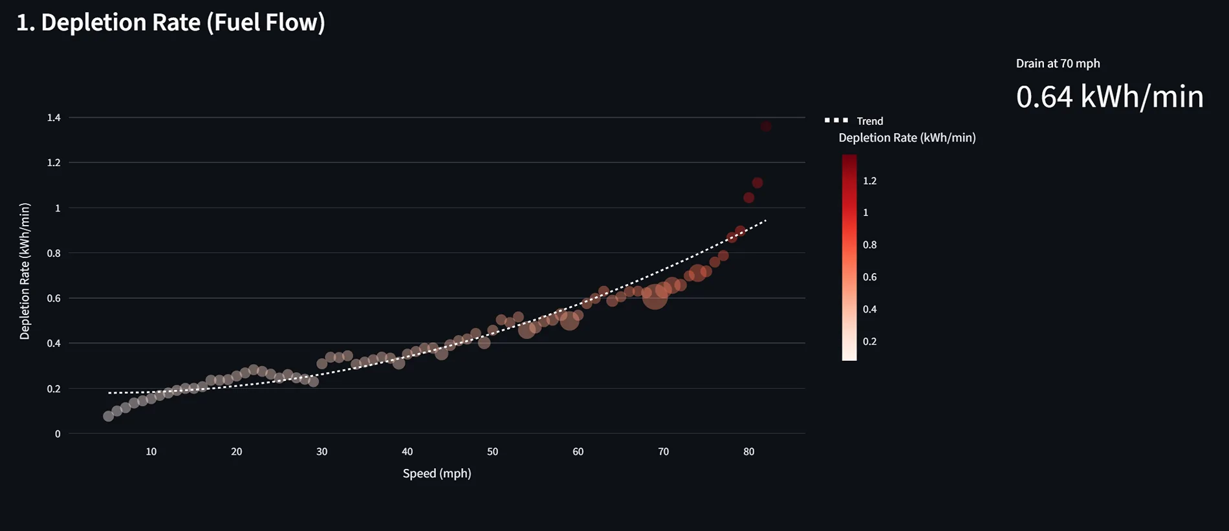Select the lowest-speed data point at bottom left

coord(109,416)
